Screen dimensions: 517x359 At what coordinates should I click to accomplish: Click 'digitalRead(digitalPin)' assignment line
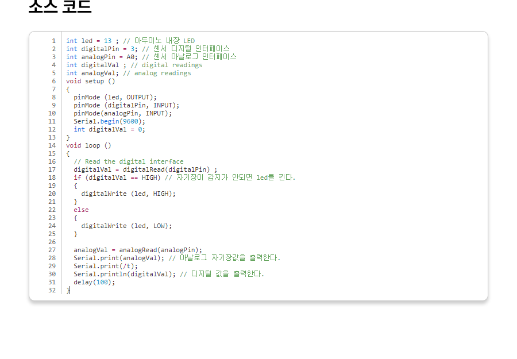[x=145, y=169]
